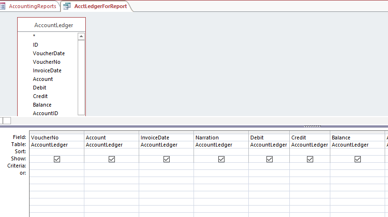The image size is (388, 217).
Task: Click Table cell under Balance column
Action: point(357,145)
